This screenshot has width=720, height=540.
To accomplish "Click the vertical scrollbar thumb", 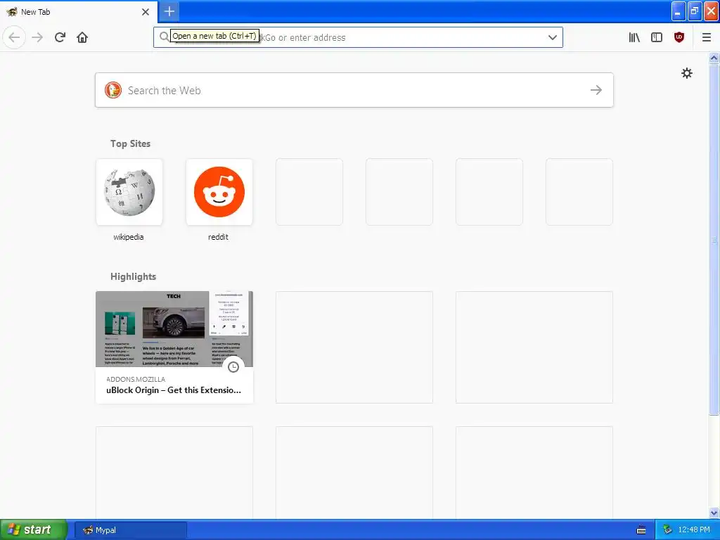I will pyautogui.click(x=714, y=239).
